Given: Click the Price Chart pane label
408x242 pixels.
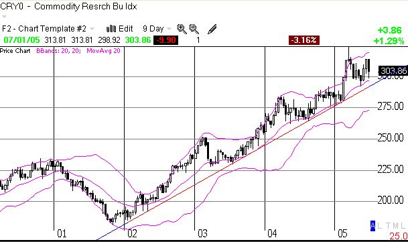Looking at the screenshot, I should point(15,51).
